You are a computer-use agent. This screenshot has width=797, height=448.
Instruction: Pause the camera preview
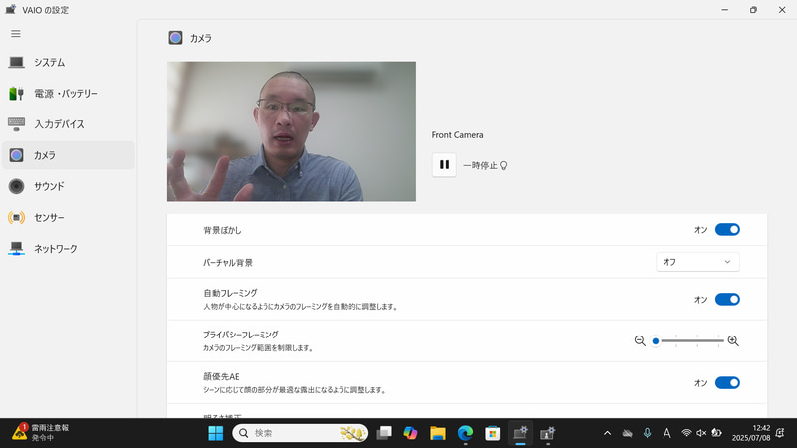(444, 165)
